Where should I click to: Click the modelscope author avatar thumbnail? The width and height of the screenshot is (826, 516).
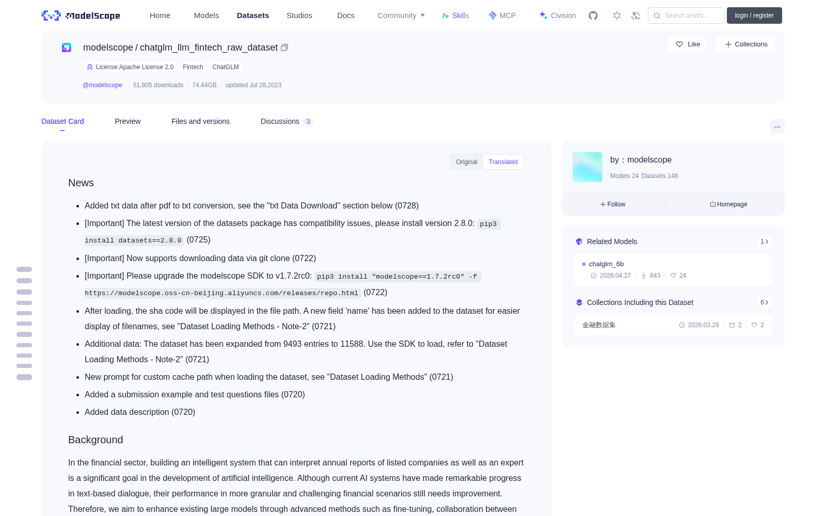(x=587, y=167)
